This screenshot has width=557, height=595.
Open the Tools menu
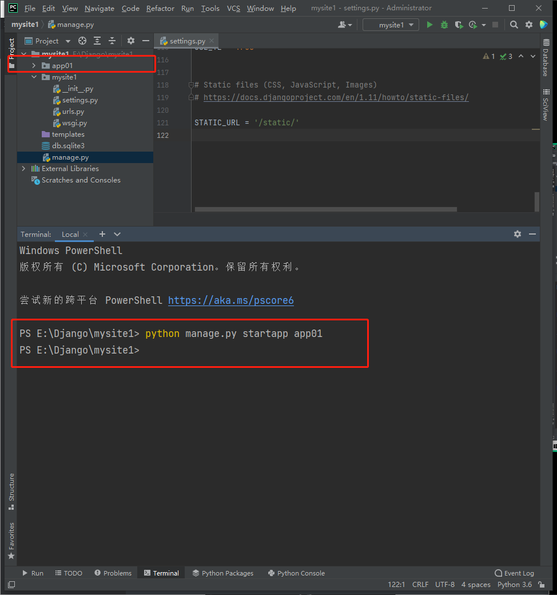210,9
